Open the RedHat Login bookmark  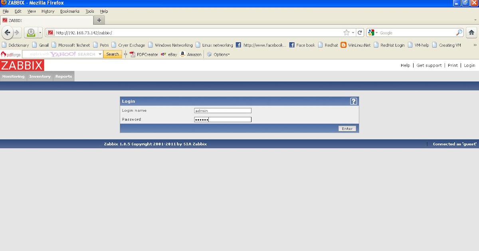click(389, 45)
